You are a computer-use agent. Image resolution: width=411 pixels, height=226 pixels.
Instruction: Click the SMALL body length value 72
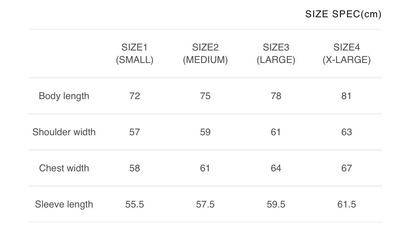point(134,96)
